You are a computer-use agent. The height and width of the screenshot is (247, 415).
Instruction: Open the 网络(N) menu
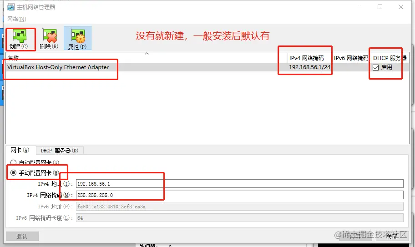pos(17,19)
